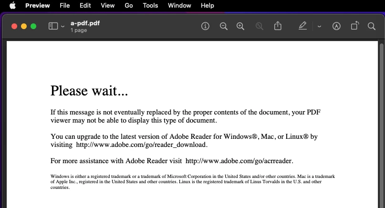Click the paragraph starting 'If this message'
Screen dimensions: 385x208
(186, 116)
